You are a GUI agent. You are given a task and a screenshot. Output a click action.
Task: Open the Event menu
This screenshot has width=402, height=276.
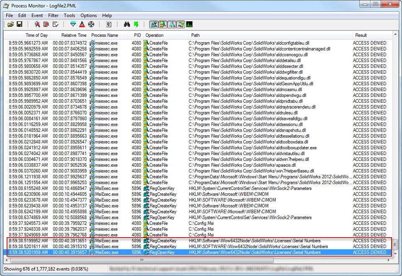tap(37, 15)
